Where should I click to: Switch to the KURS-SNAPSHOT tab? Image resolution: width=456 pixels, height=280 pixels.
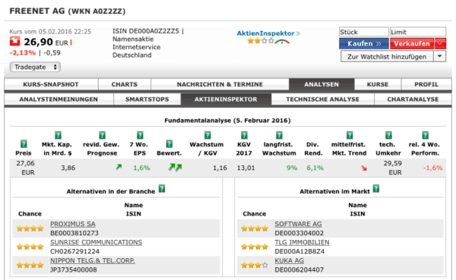(x=51, y=84)
